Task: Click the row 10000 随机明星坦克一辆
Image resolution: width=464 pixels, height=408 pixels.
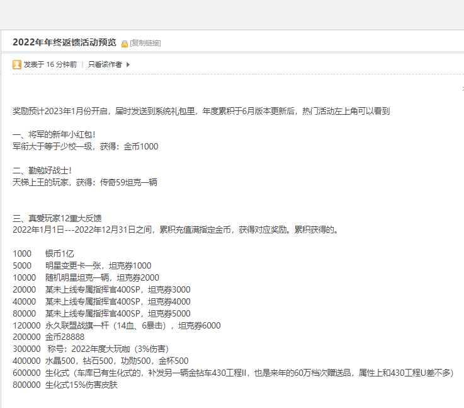Action: pyautogui.click(x=86, y=277)
